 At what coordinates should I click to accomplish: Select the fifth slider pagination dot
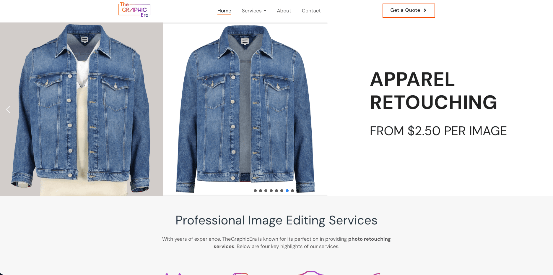pyautogui.click(x=276, y=191)
